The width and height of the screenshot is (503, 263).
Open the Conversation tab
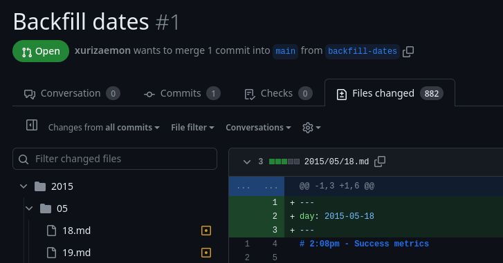[x=72, y=93]
